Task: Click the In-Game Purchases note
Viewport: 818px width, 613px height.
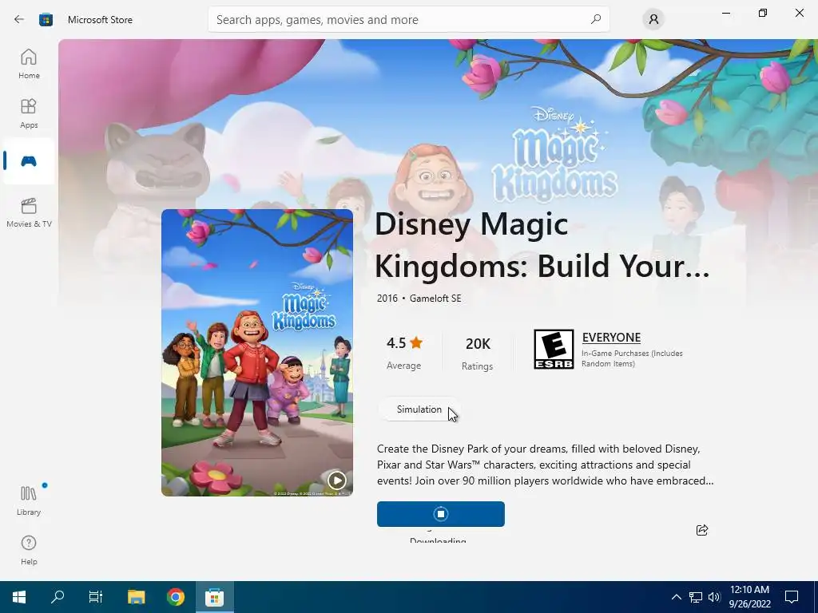Action: coord(632,358)
